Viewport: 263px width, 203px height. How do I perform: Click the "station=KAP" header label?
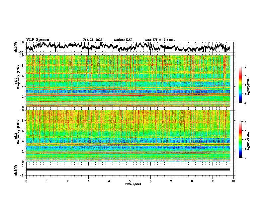(123, 40)
